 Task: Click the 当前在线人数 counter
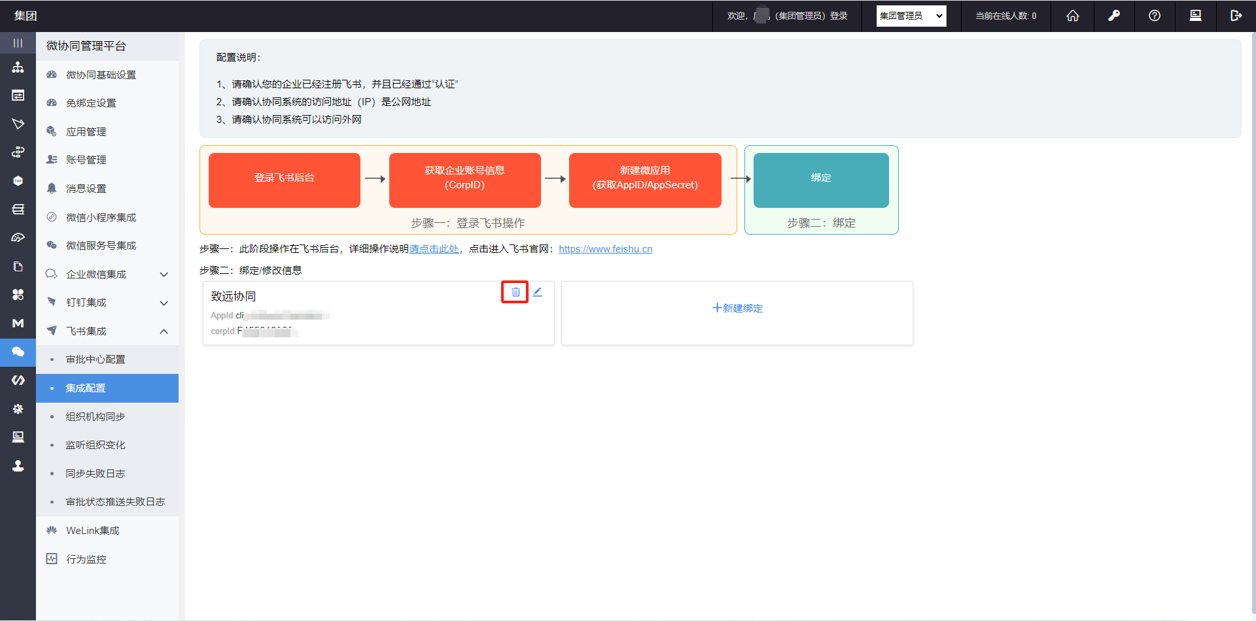[x=1006, y=16]
